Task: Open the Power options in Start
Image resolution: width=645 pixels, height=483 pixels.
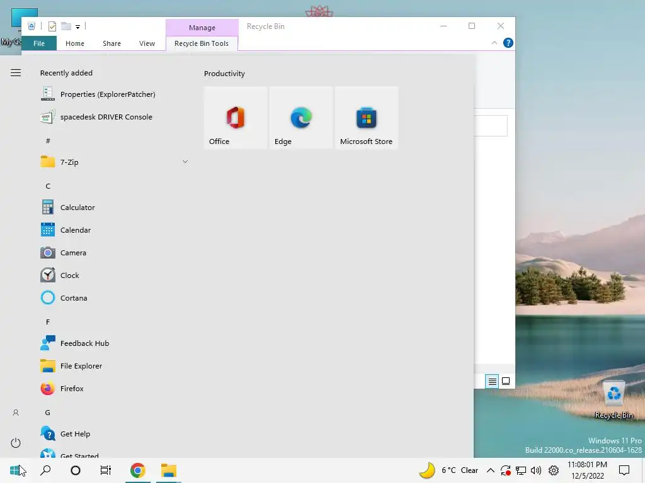Action: (x=16, y=443)
